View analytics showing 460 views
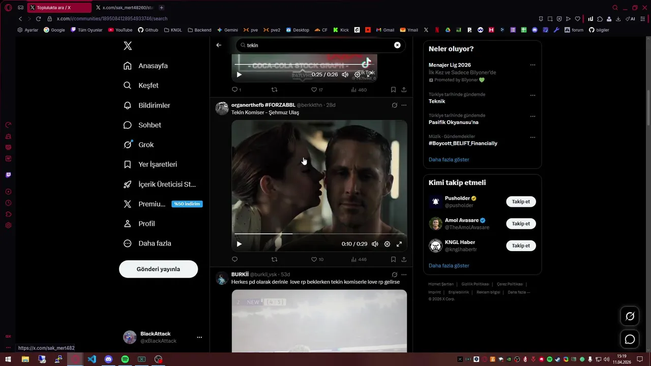Screen dimensions: 651x366 pyautogui.click(x=359, y=89)
